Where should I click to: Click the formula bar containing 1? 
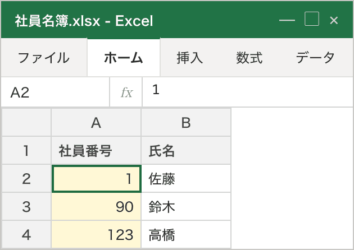click(x=248, y=92)
